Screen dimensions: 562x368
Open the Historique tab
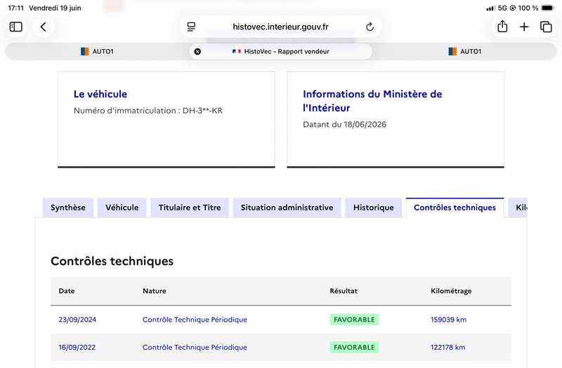point(374,207)
